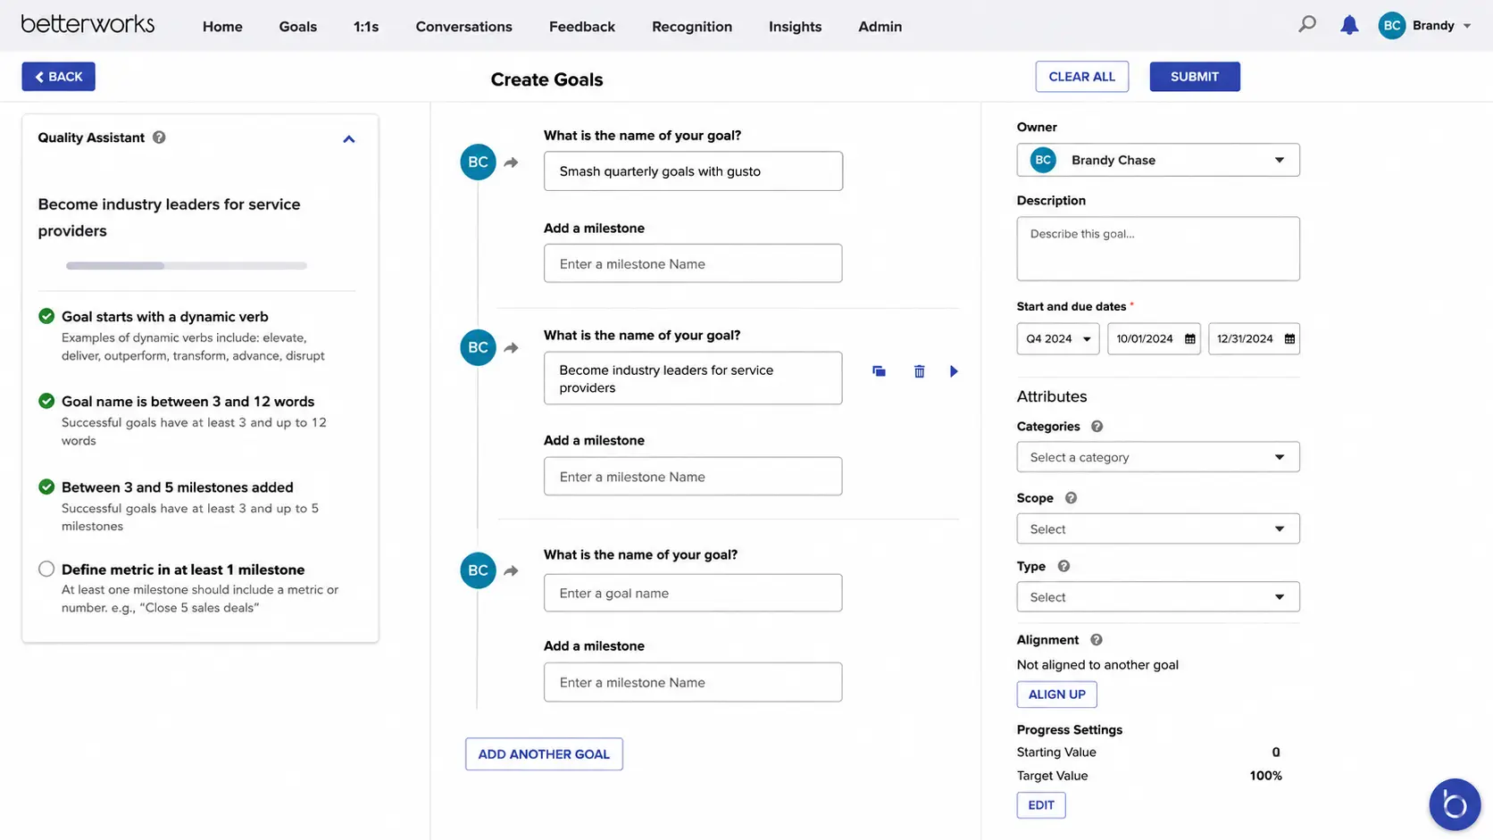
Task: Click ADD ANOTHER GOAL button
Action: click(x=544, y=754)
